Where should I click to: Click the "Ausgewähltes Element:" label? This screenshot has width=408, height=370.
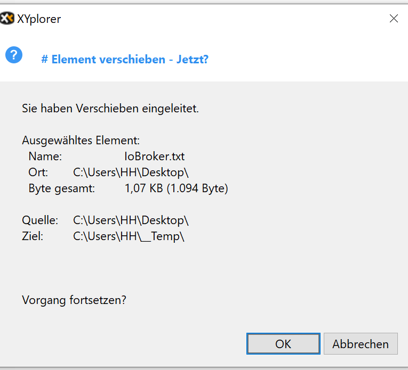coord(81,141)
